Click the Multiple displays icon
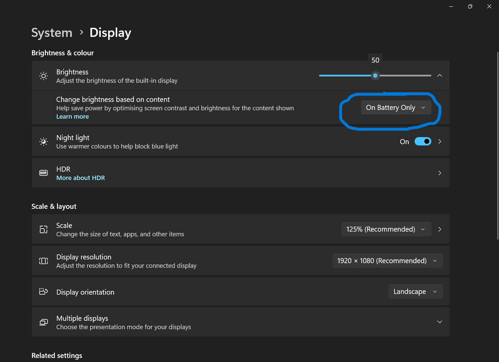499x362 pixels. point(44,322)
